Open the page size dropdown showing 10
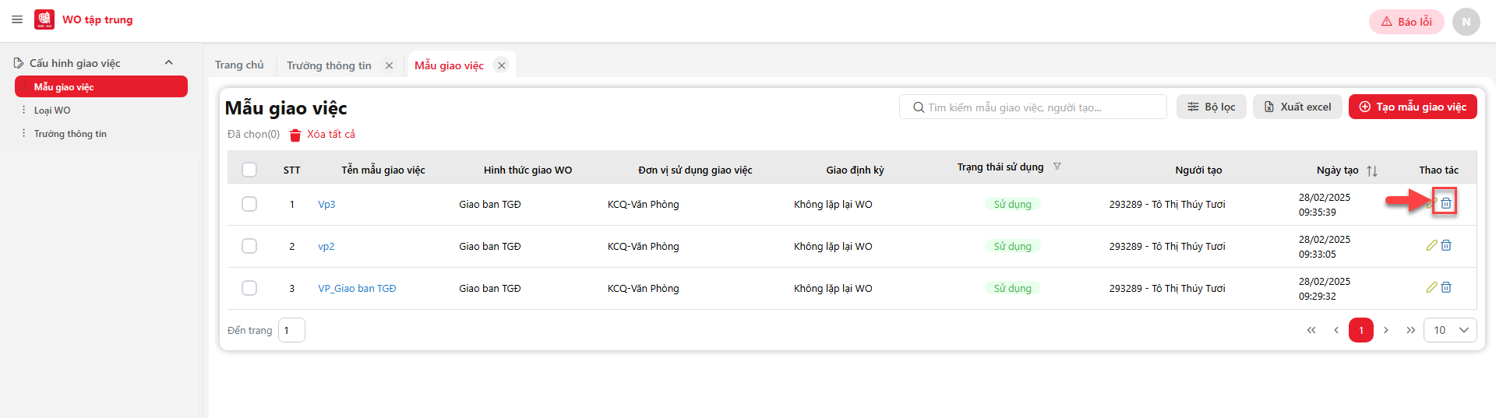 coord(1450,330)
